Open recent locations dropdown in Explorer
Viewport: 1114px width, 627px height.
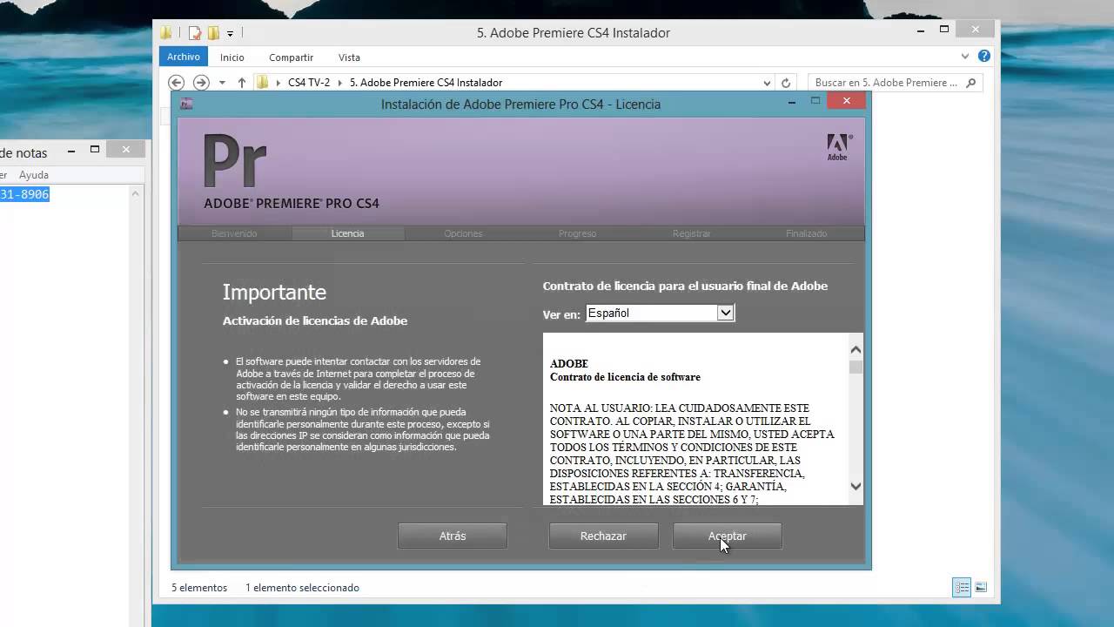tap(223, 83)
